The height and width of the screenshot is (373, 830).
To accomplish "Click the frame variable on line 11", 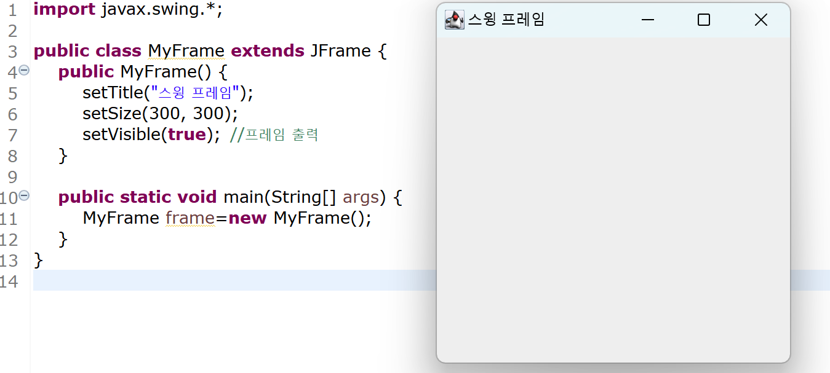I will (191, 218).
